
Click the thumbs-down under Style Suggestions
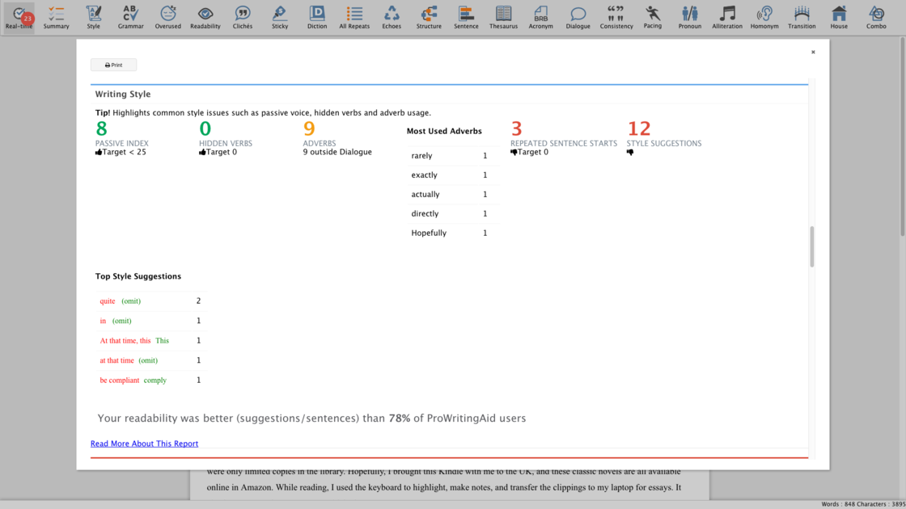tap(630, 153)
